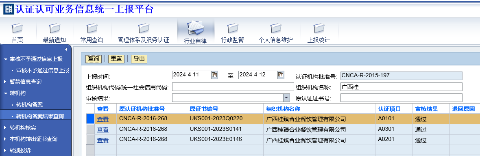Select row marker for UKS001-2023S0141 row
The width and height of the screenshot is (480, 156).
click(x=90, y=129)
